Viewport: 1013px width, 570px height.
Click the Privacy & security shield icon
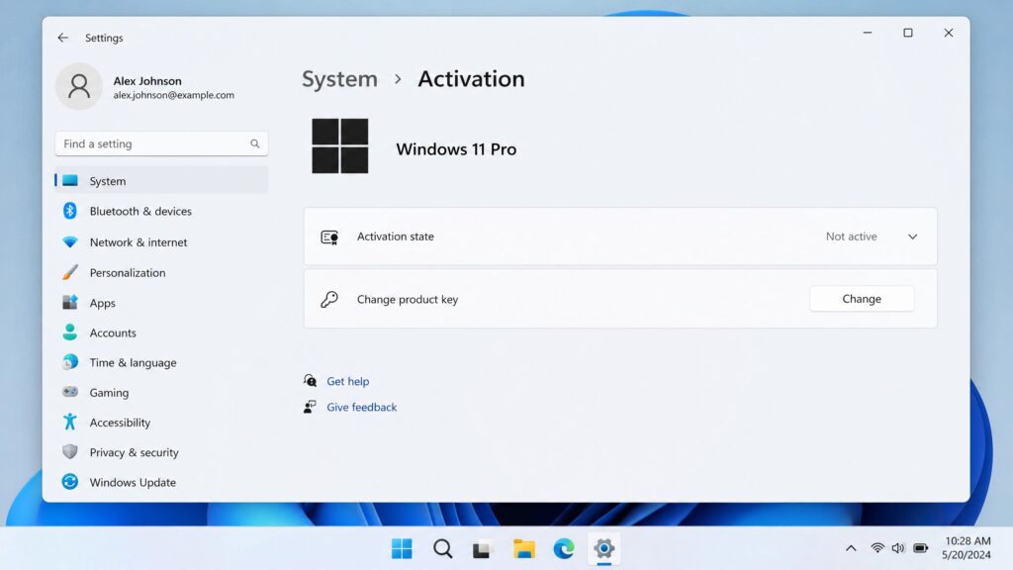[x=70, y=451]
